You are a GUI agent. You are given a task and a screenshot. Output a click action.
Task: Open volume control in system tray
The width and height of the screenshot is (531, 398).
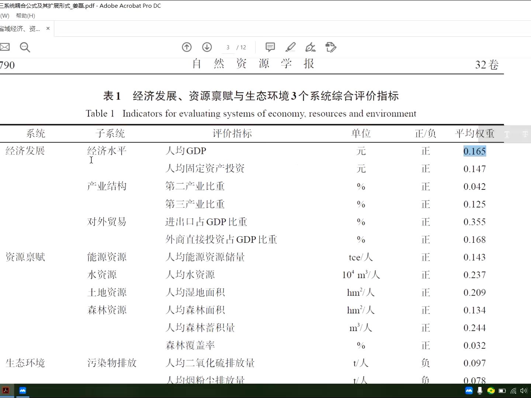524,391
